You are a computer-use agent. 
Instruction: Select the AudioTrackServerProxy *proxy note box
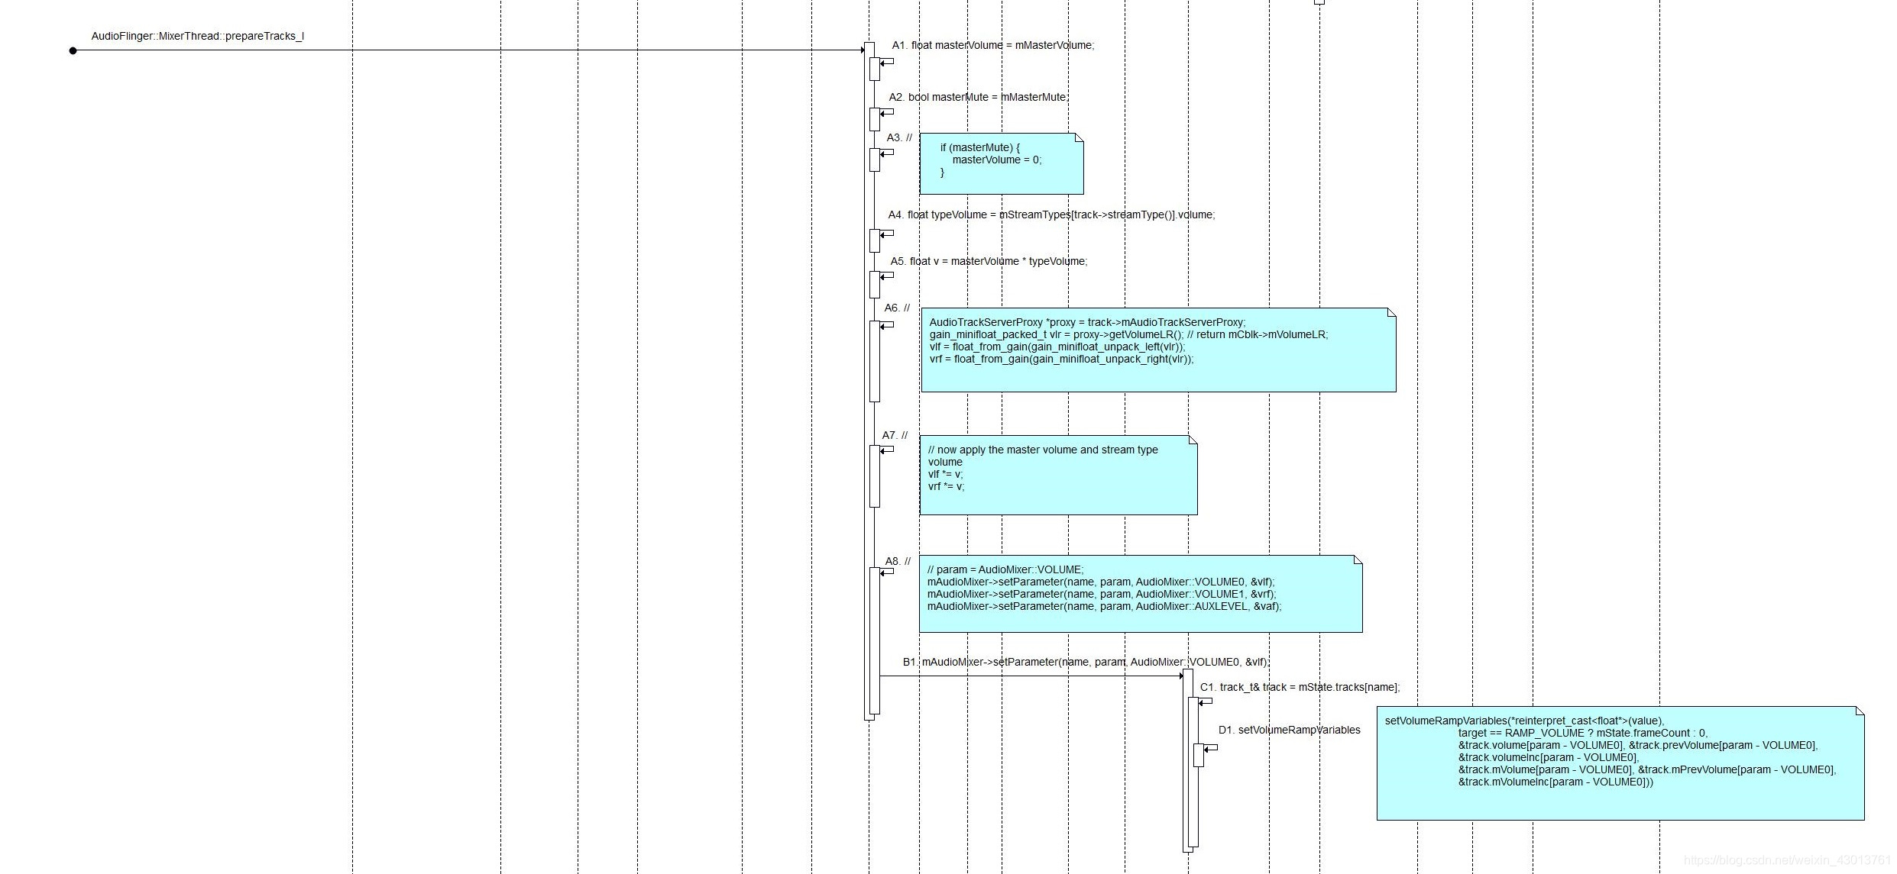pyautogui.click(x=1158, y=350)
